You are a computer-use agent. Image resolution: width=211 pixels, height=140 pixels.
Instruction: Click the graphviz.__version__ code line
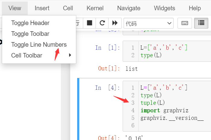[x=172, y=118]
